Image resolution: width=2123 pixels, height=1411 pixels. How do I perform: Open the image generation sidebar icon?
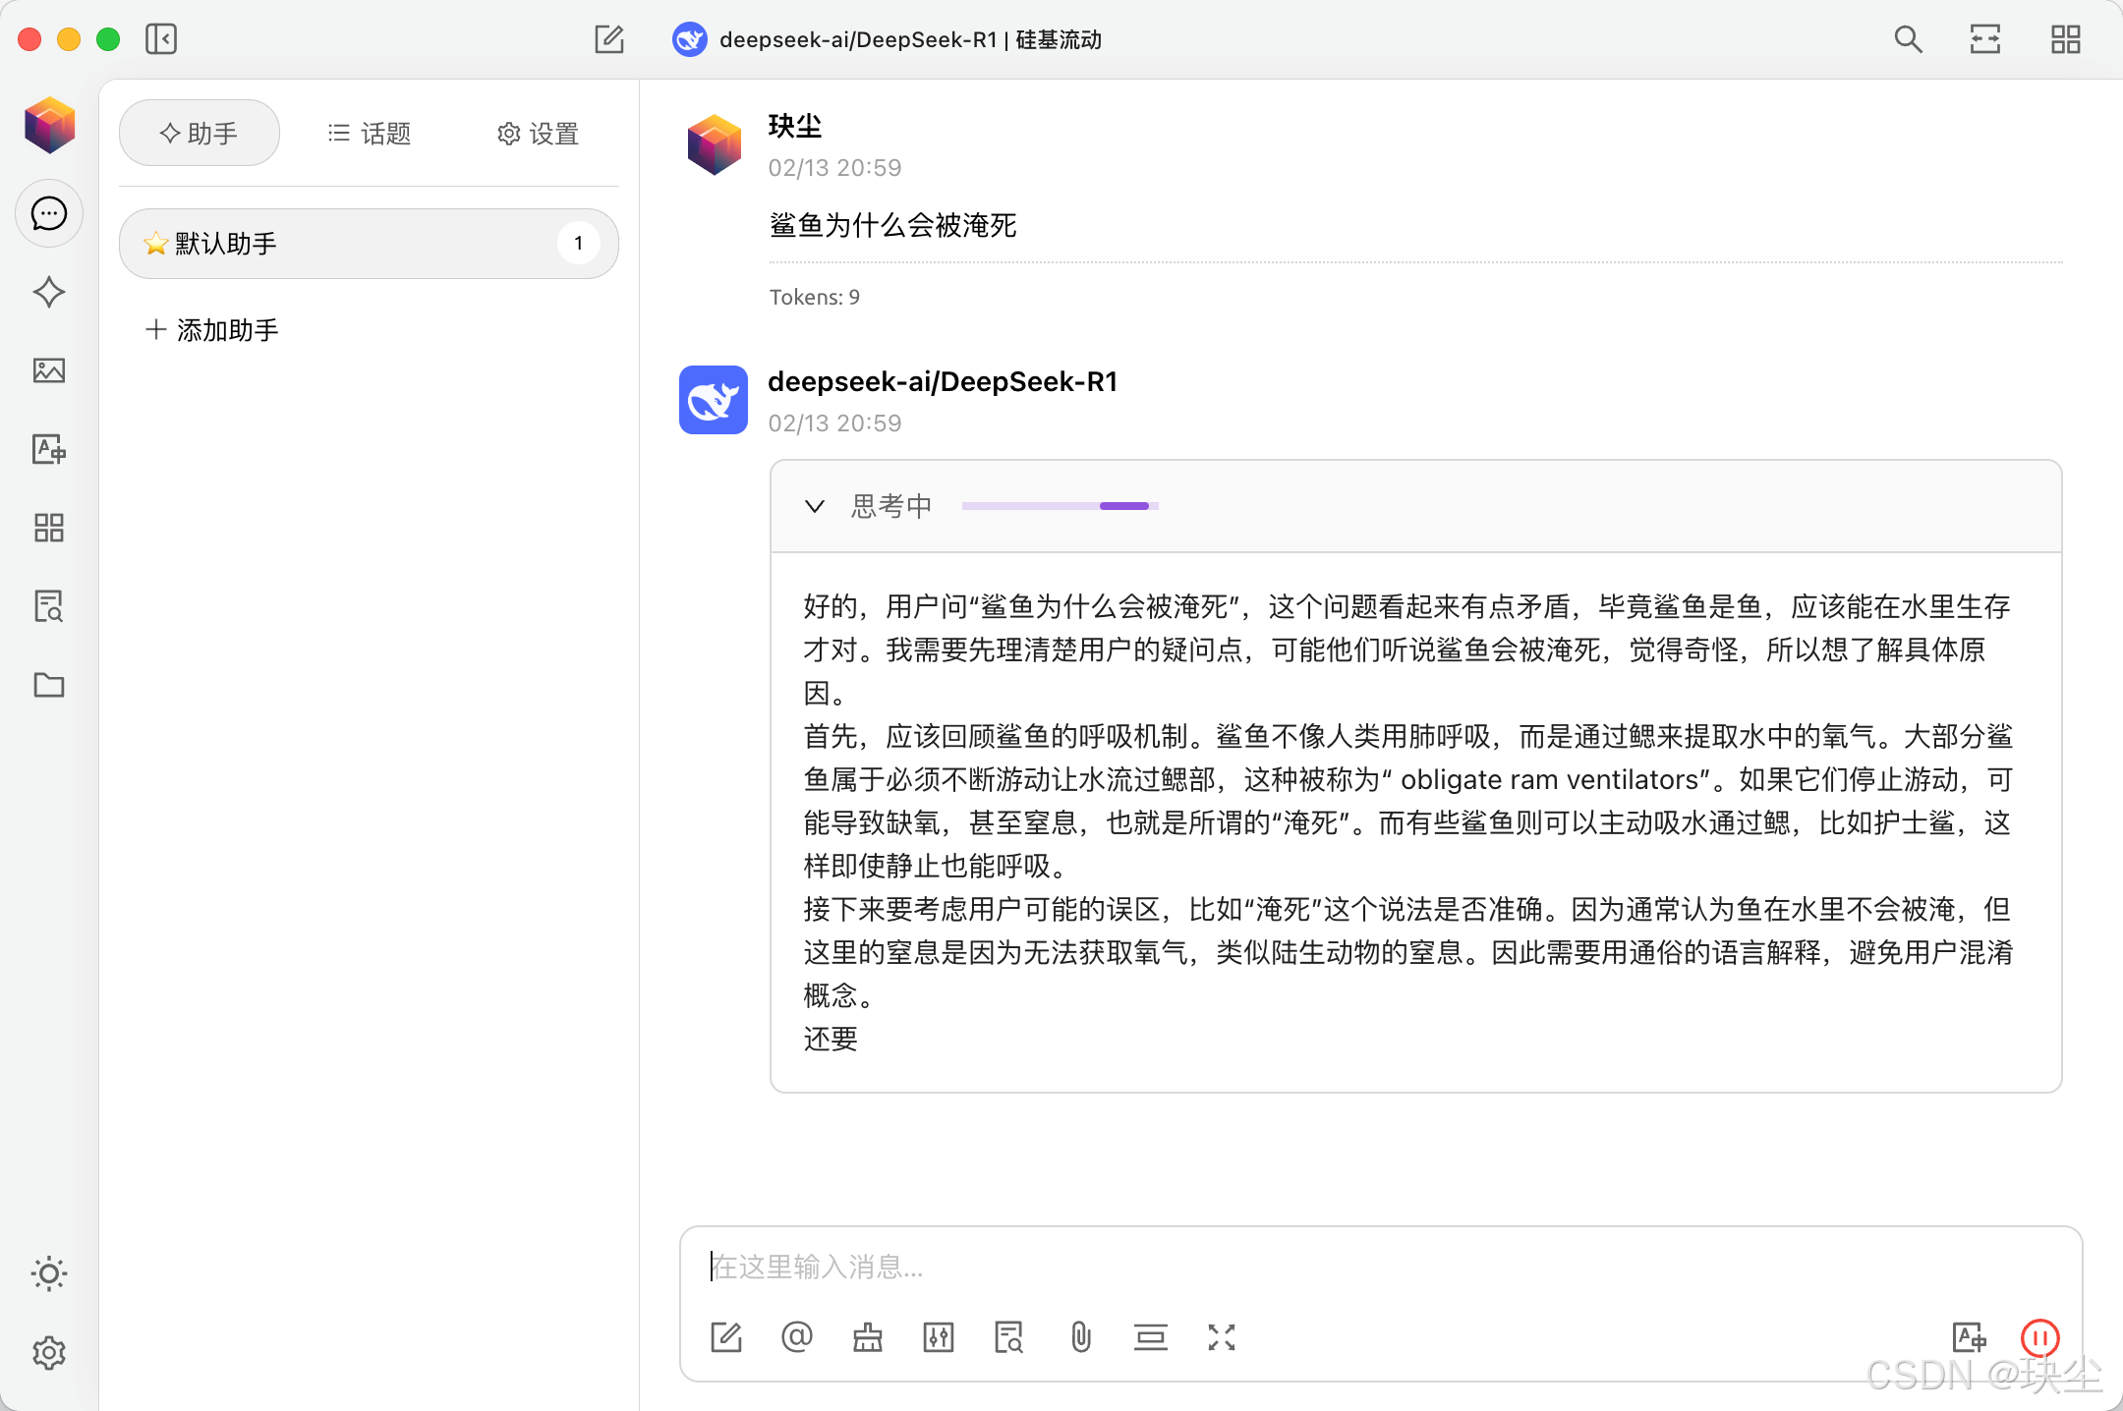click(48, 370)
